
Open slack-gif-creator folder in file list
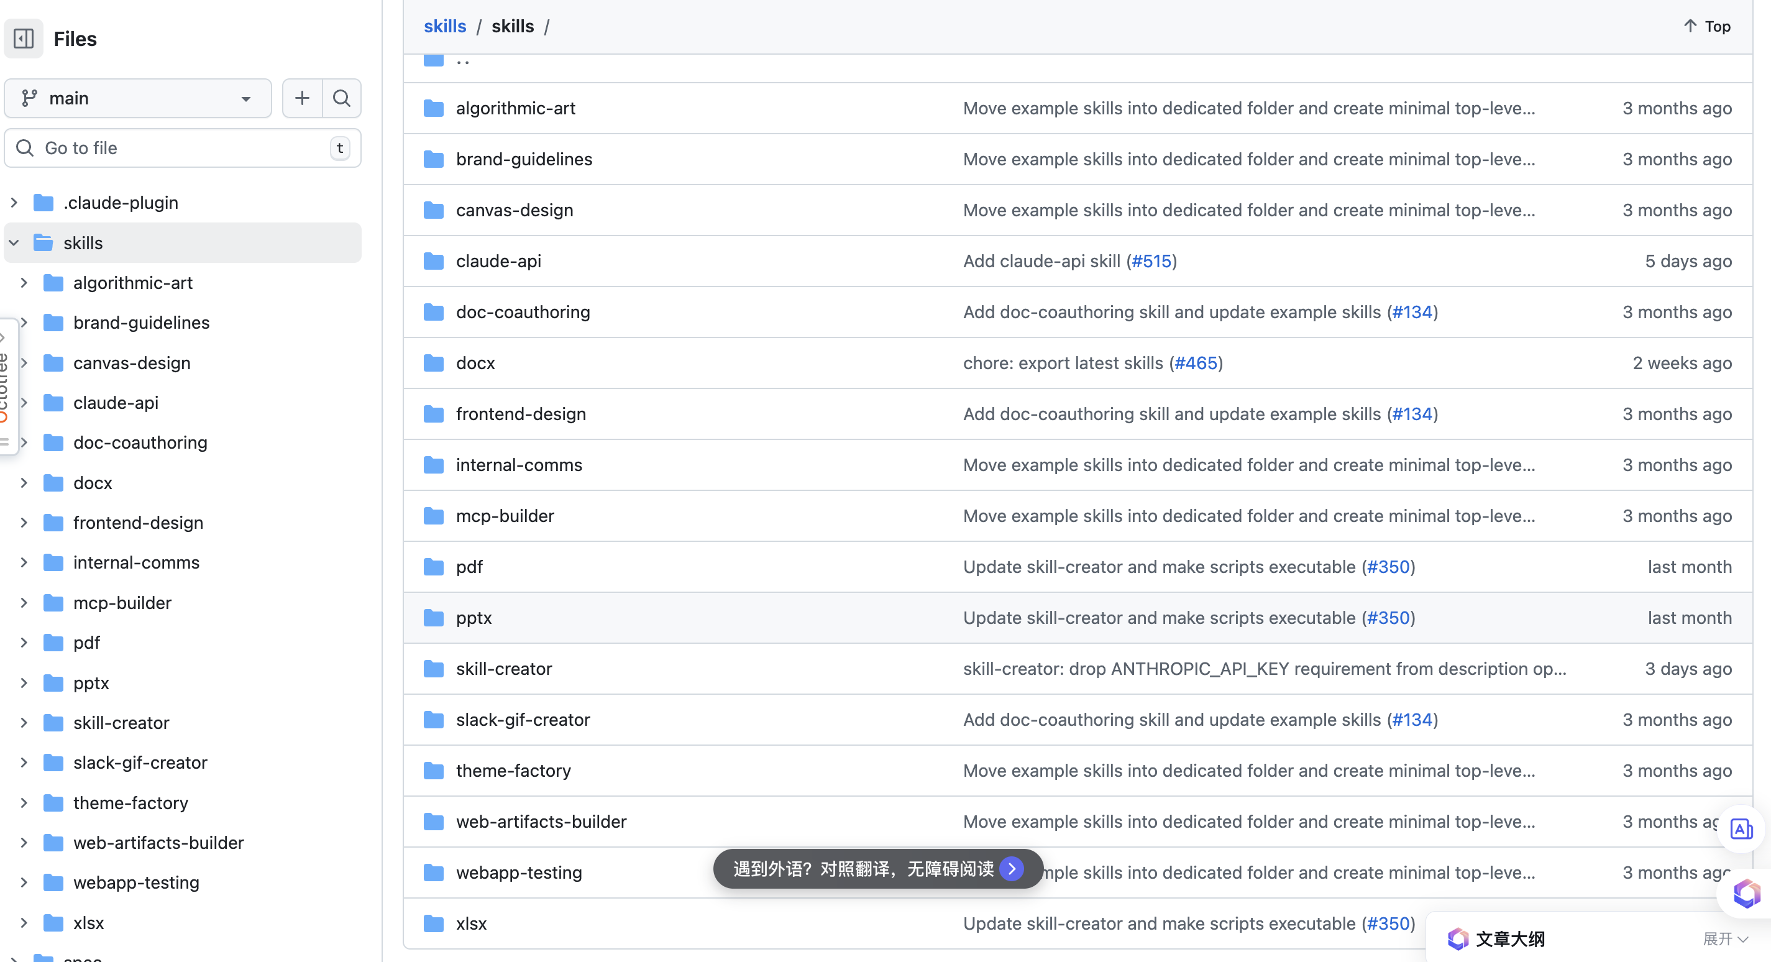tap(523, 719)
